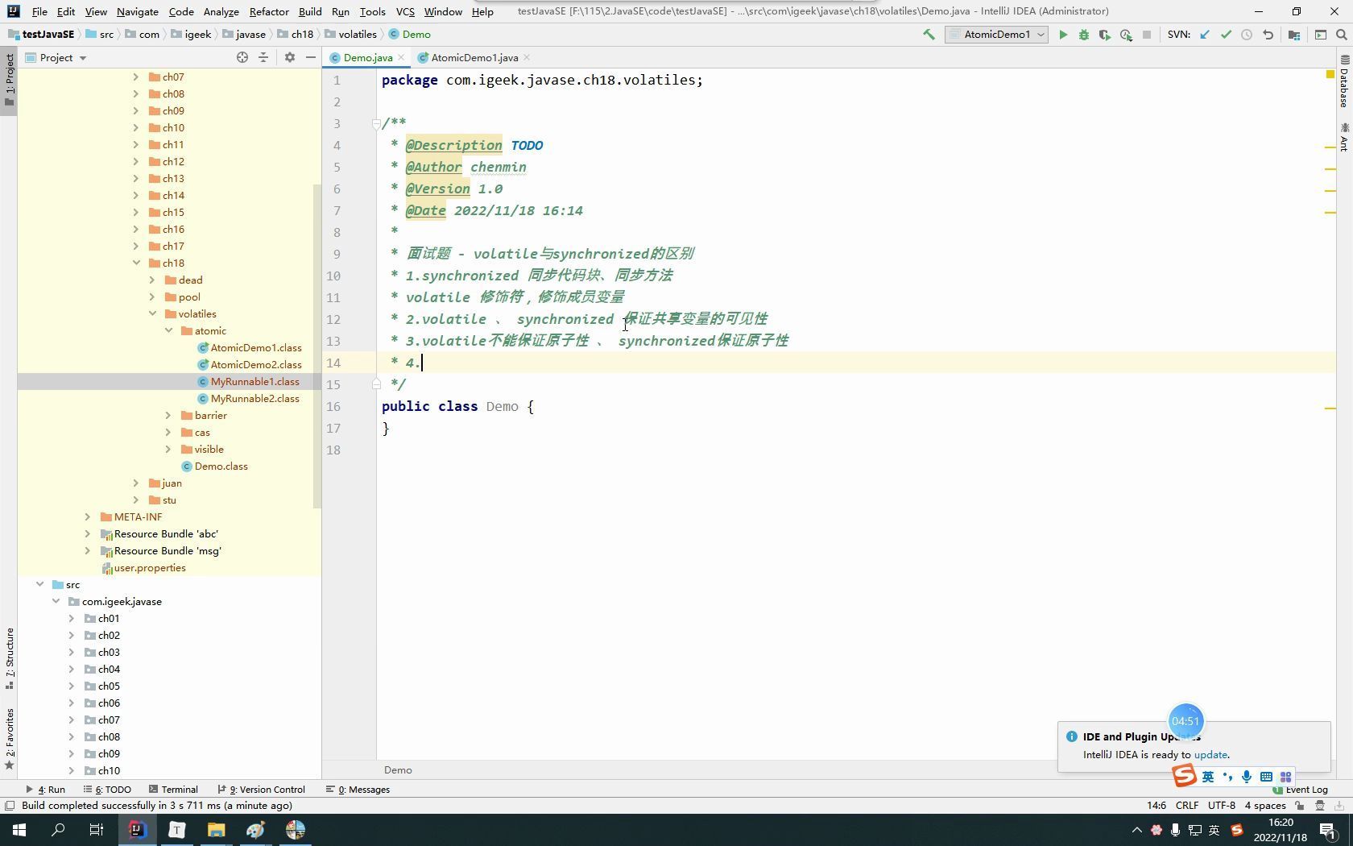This screenshot has width=1353, height=846.
Task: Open the Navigate menu
Action: [x=137, y=11]
